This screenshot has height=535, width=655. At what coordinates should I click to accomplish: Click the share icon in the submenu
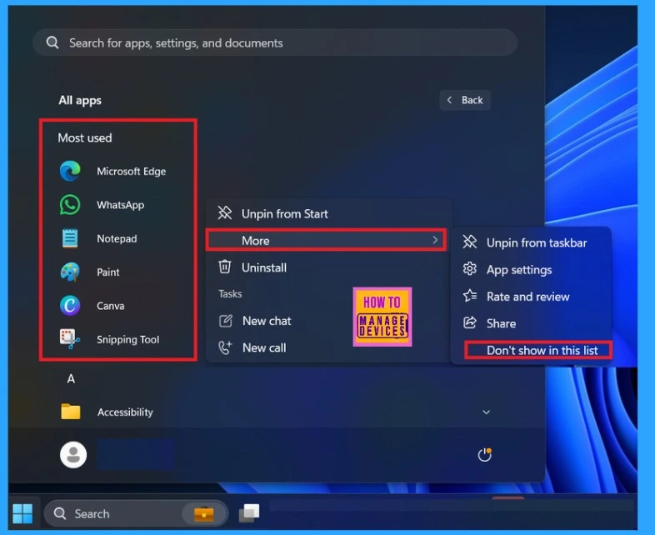[470, 322]
